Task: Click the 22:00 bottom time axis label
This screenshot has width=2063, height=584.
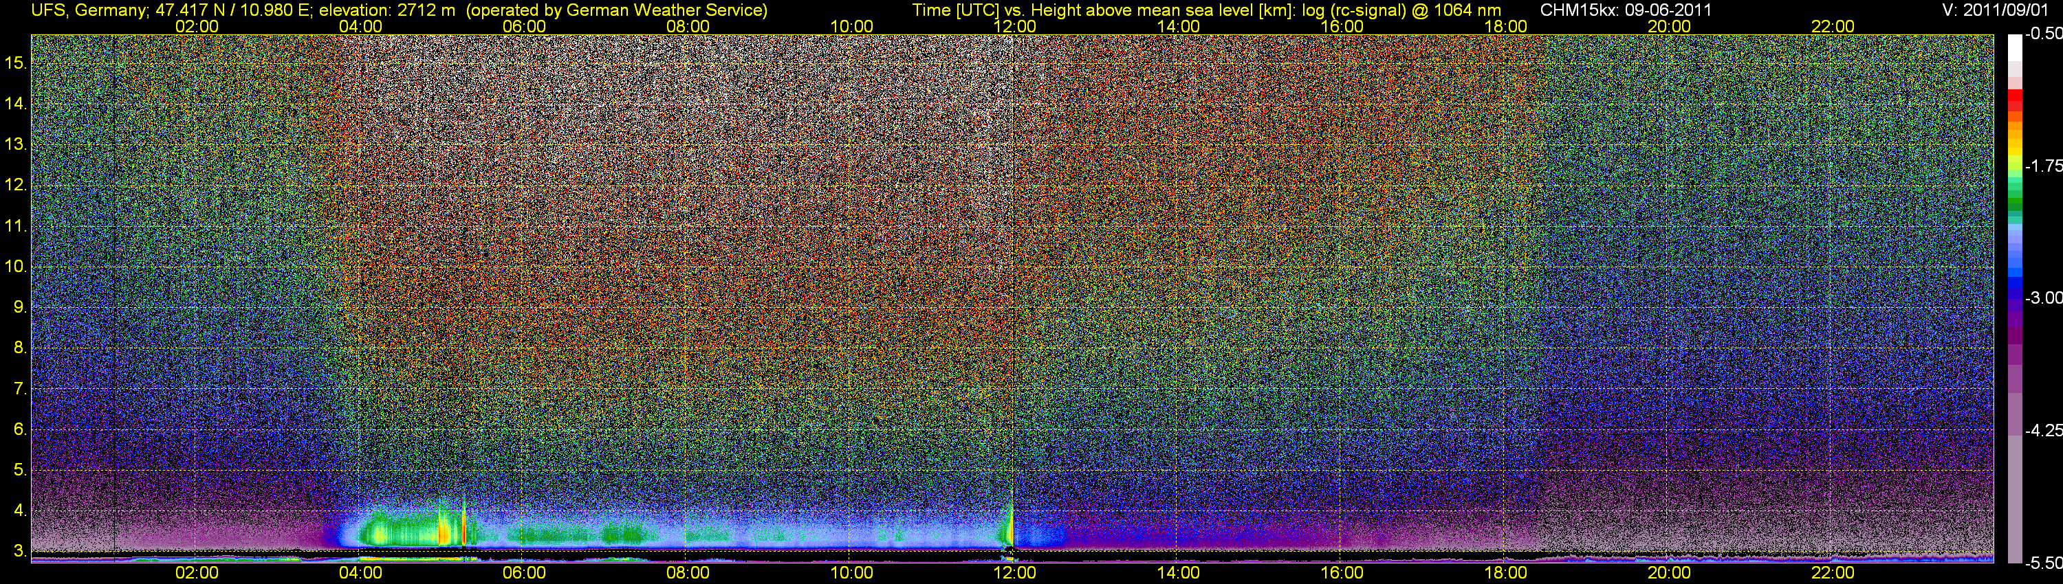Action: (1833, 573)
